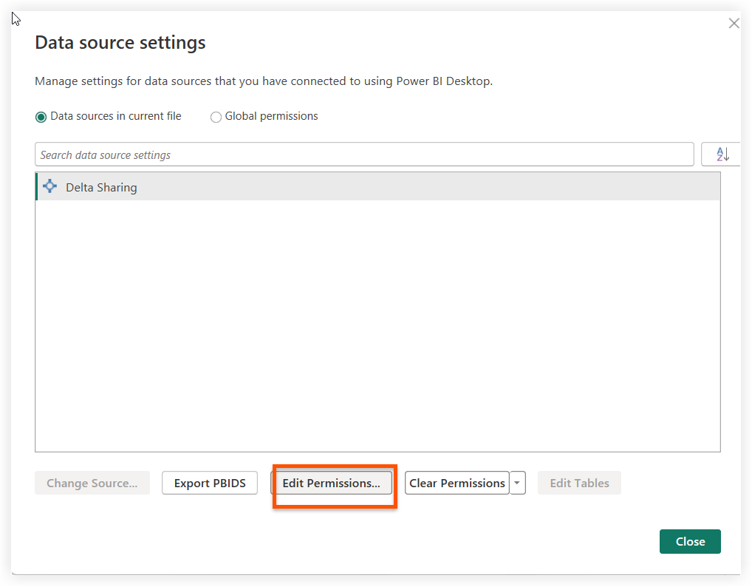This screenshot has width=752, height=587.
Task: Toggle the Global permissions option on
Action: click(216, 117)
